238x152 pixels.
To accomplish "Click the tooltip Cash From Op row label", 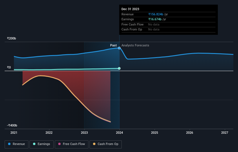I will coord(132,30).
